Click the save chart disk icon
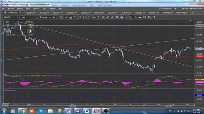The height and width of the screenshot is (114, 204). 154,17
